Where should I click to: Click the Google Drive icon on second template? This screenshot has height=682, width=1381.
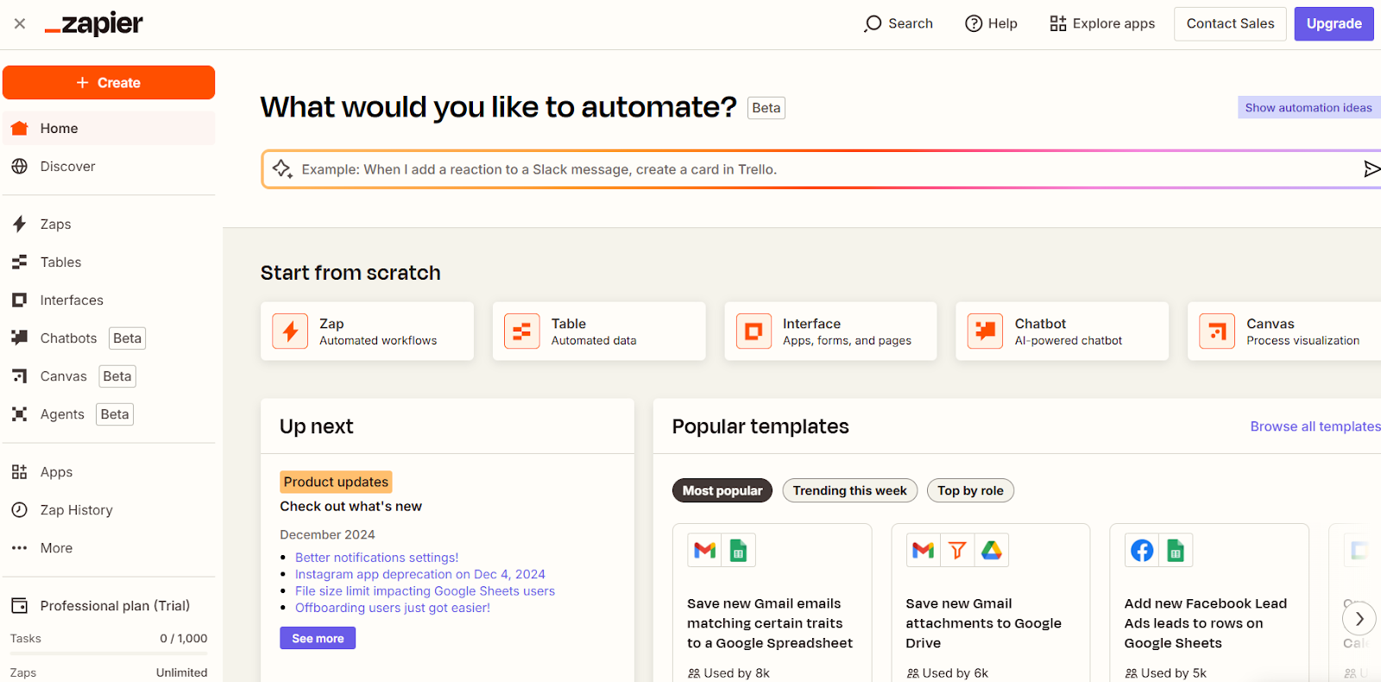(x=992, y=550)
